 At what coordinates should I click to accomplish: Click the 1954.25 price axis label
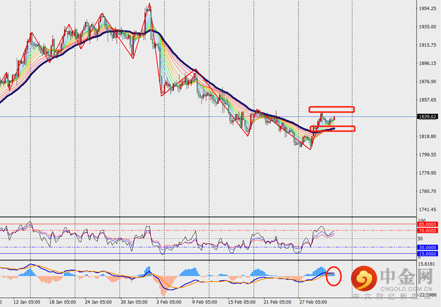(x=427, y=9)
